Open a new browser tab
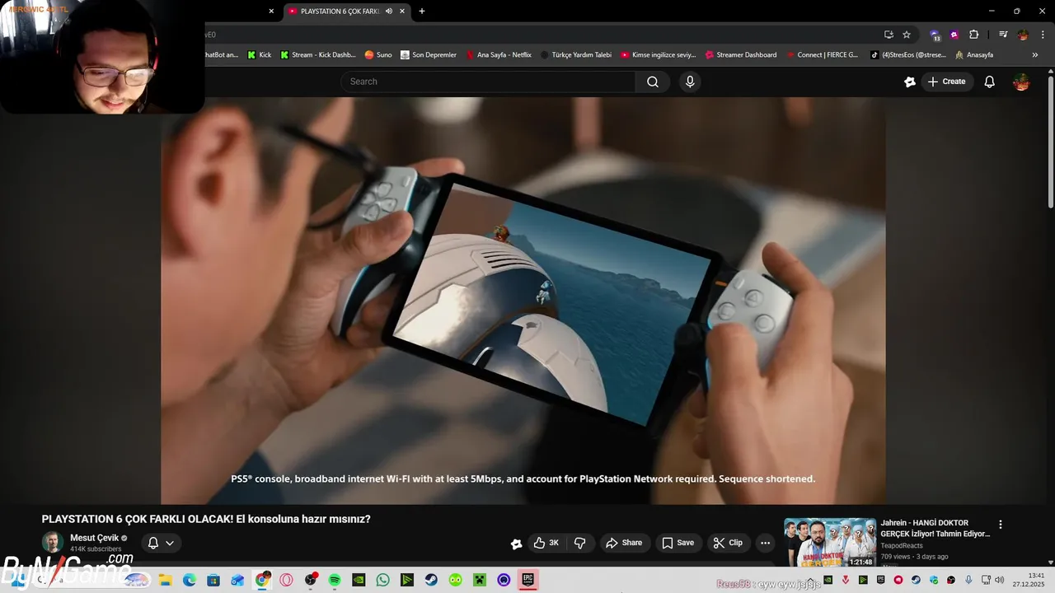 (x=422, y=12)
